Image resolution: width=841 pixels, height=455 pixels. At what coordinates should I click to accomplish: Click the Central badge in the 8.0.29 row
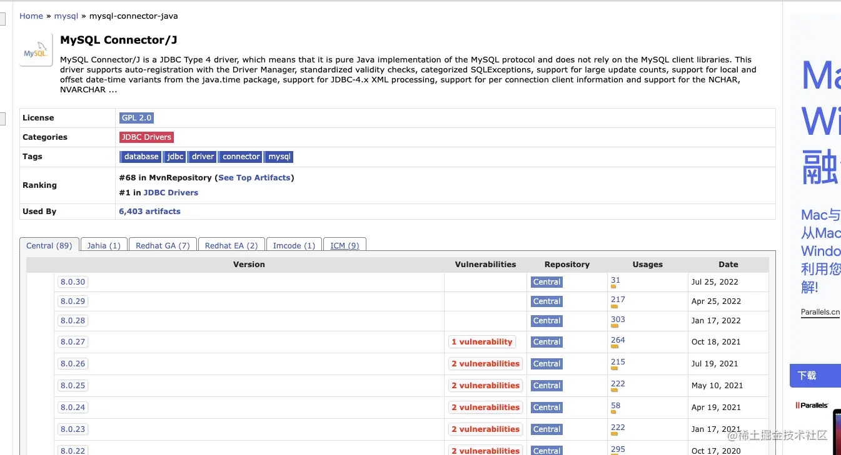click(x=547, y=301)
